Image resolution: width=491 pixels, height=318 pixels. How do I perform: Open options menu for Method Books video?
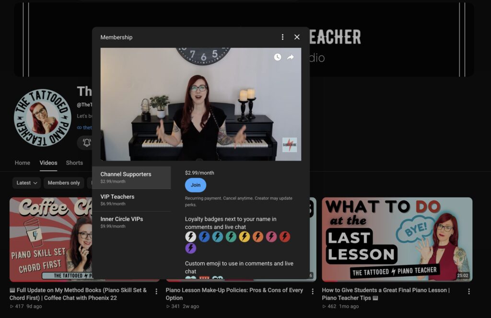(x=156, y=291)
